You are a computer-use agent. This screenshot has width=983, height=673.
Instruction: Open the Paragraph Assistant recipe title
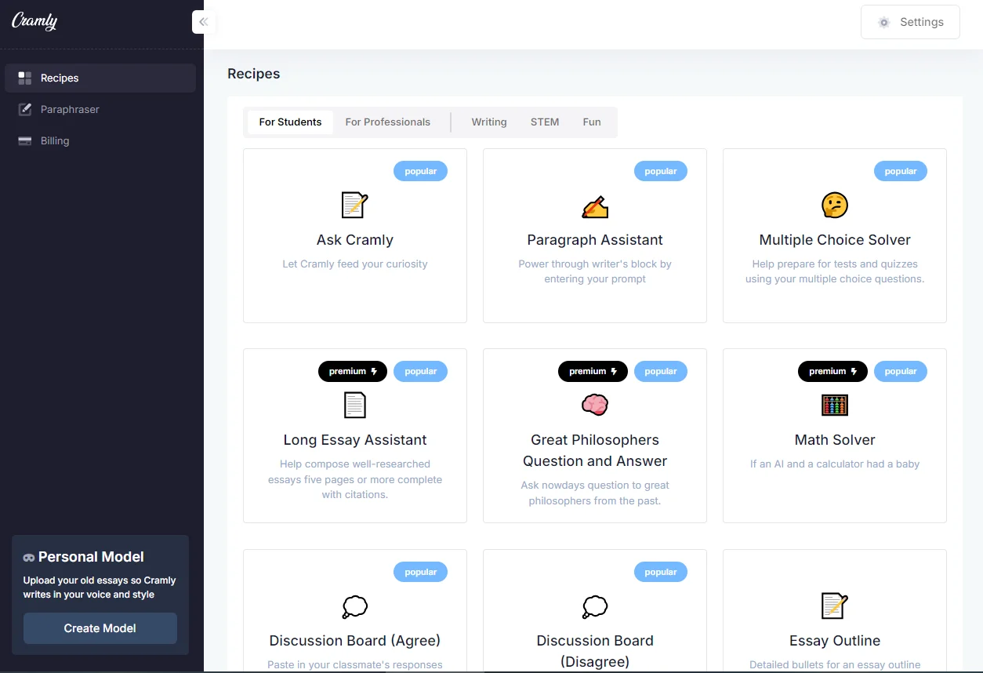pos(595,240)
